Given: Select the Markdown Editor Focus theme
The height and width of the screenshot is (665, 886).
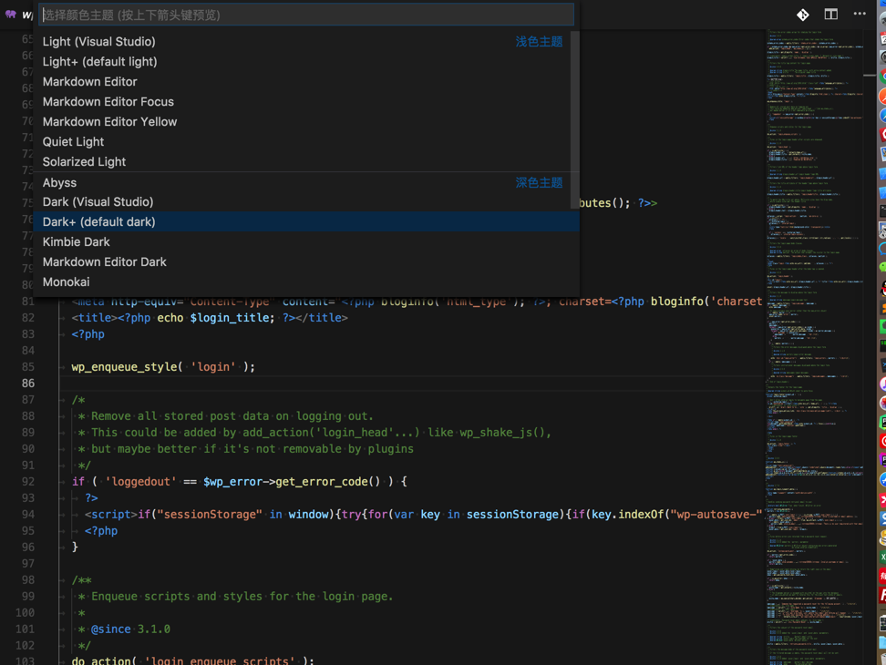Looking at the screenshot, I should 306,102.
